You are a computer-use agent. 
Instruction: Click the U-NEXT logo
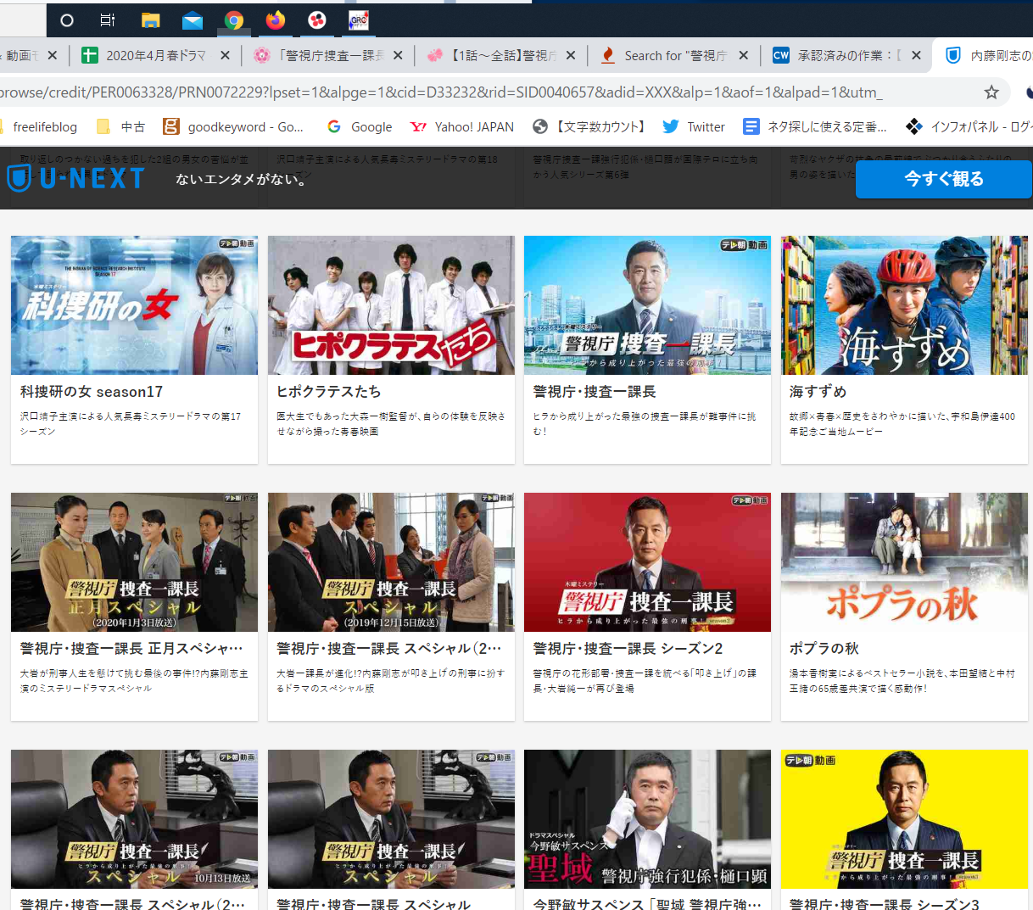point(75,178)
